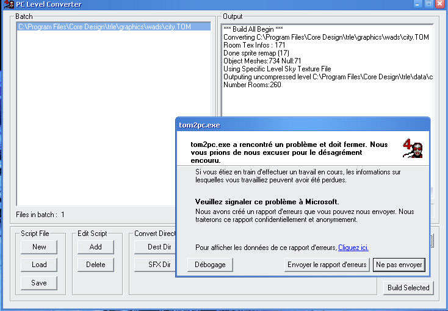Click the 'Converting C:\Program Files' output line
The image size is (448, 311).
pos(326,37)
